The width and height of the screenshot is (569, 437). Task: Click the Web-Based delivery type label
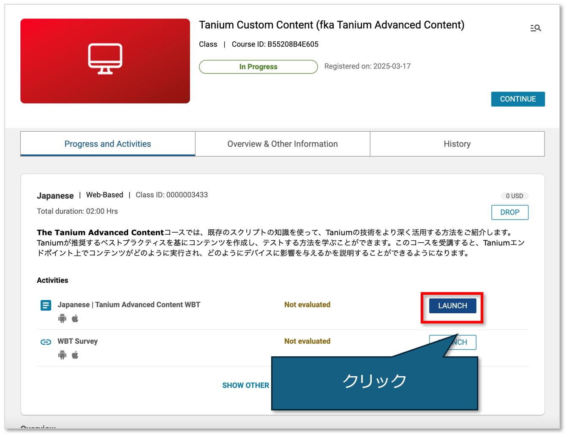(x=105, y=195)
